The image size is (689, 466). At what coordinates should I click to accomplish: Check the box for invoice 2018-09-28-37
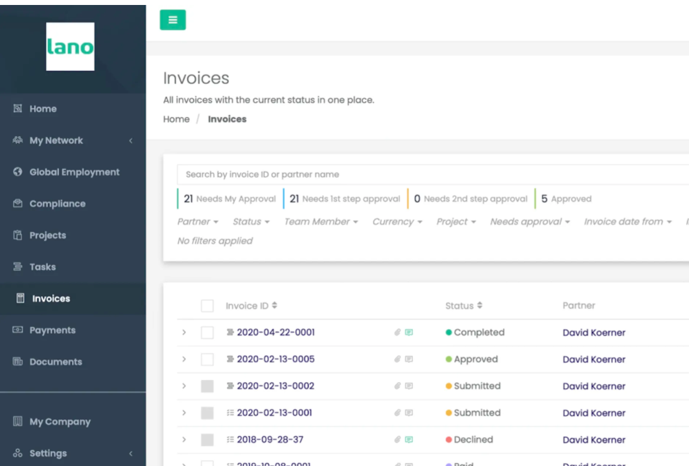coord(207,440)
